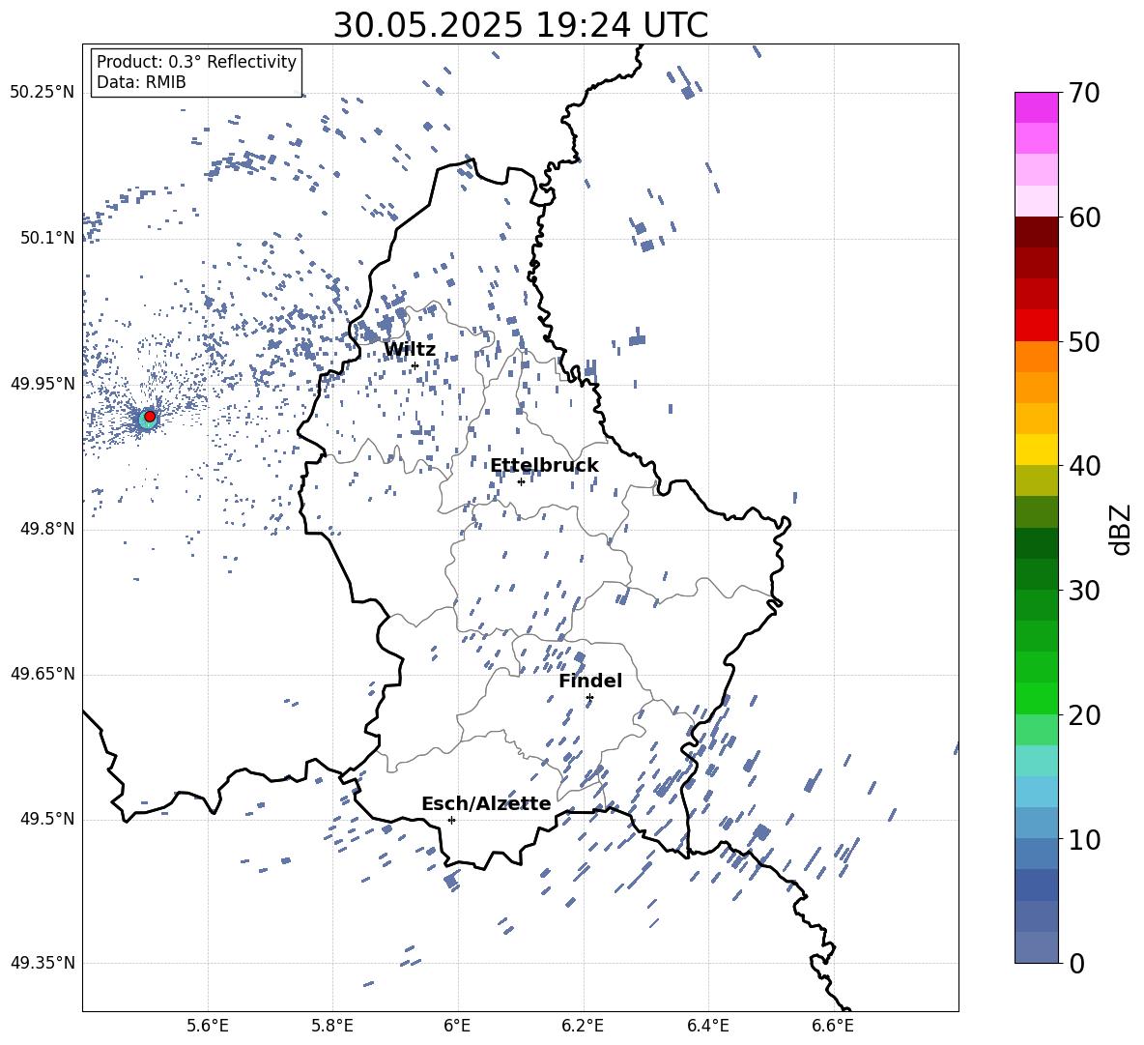Pick the yellow swatch just above 40
The image size is (1144, 1045).
click(x=1036, y=450)
